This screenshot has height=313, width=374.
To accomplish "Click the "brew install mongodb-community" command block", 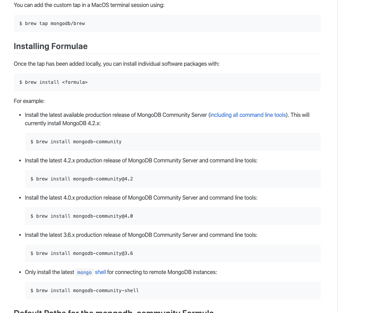I will tap(173, 142).
